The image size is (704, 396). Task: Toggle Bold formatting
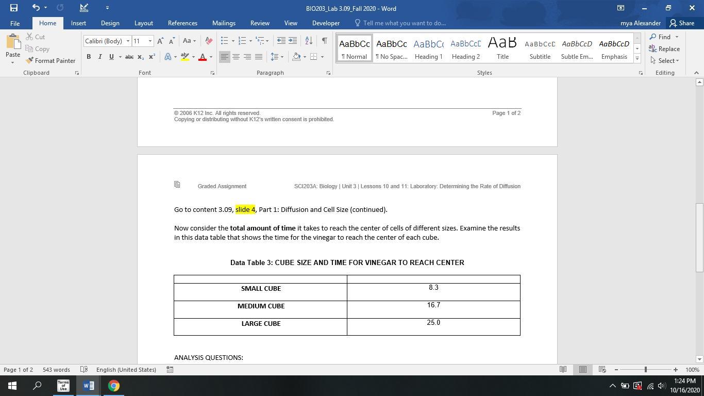coord(89,57)
